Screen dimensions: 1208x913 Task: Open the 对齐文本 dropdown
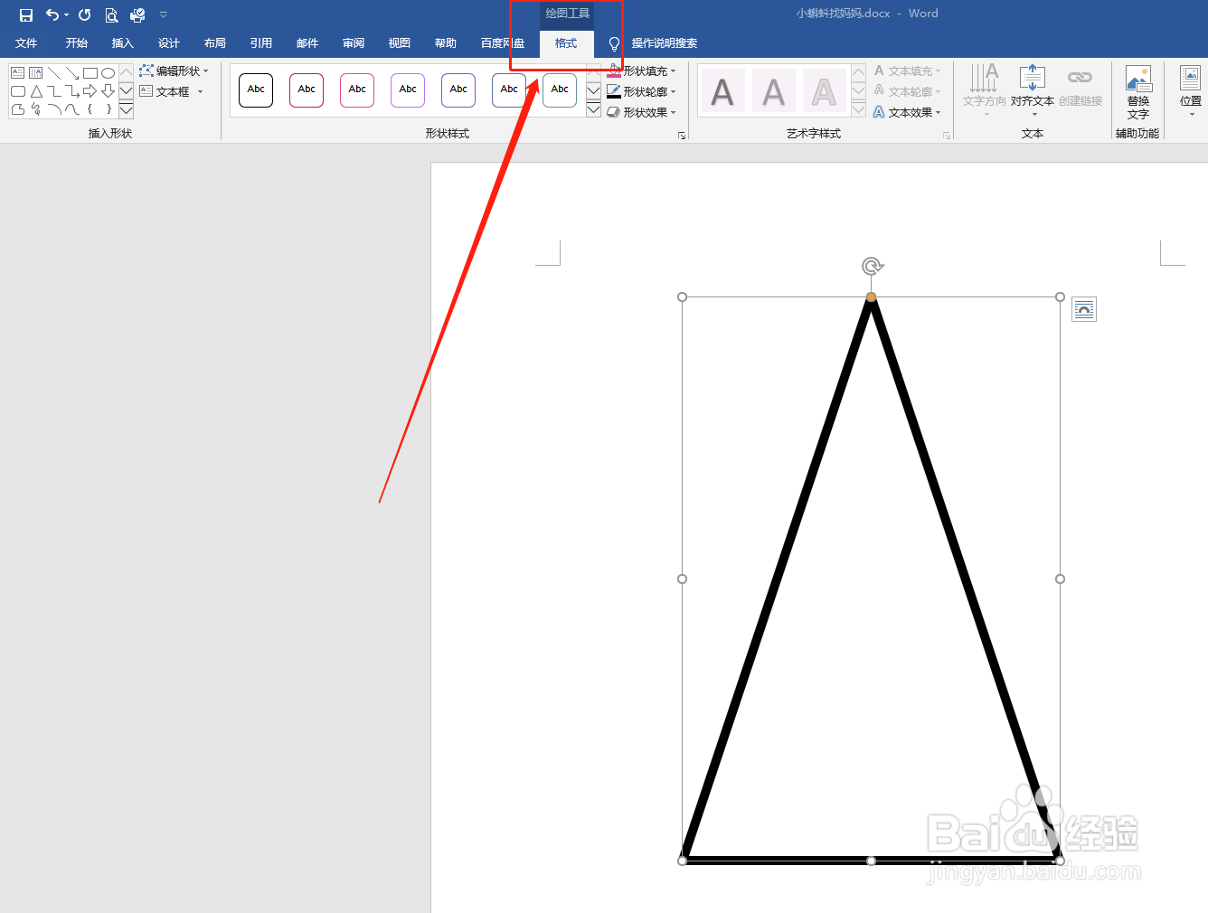1033,89
